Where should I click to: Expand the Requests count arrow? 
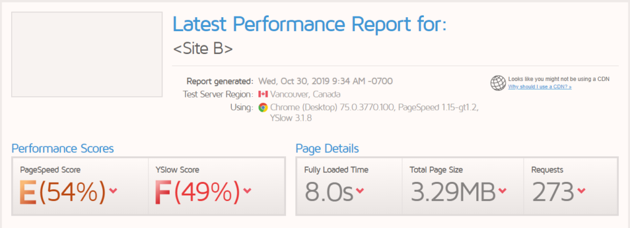pyautogui.click(x=581, y=191)
